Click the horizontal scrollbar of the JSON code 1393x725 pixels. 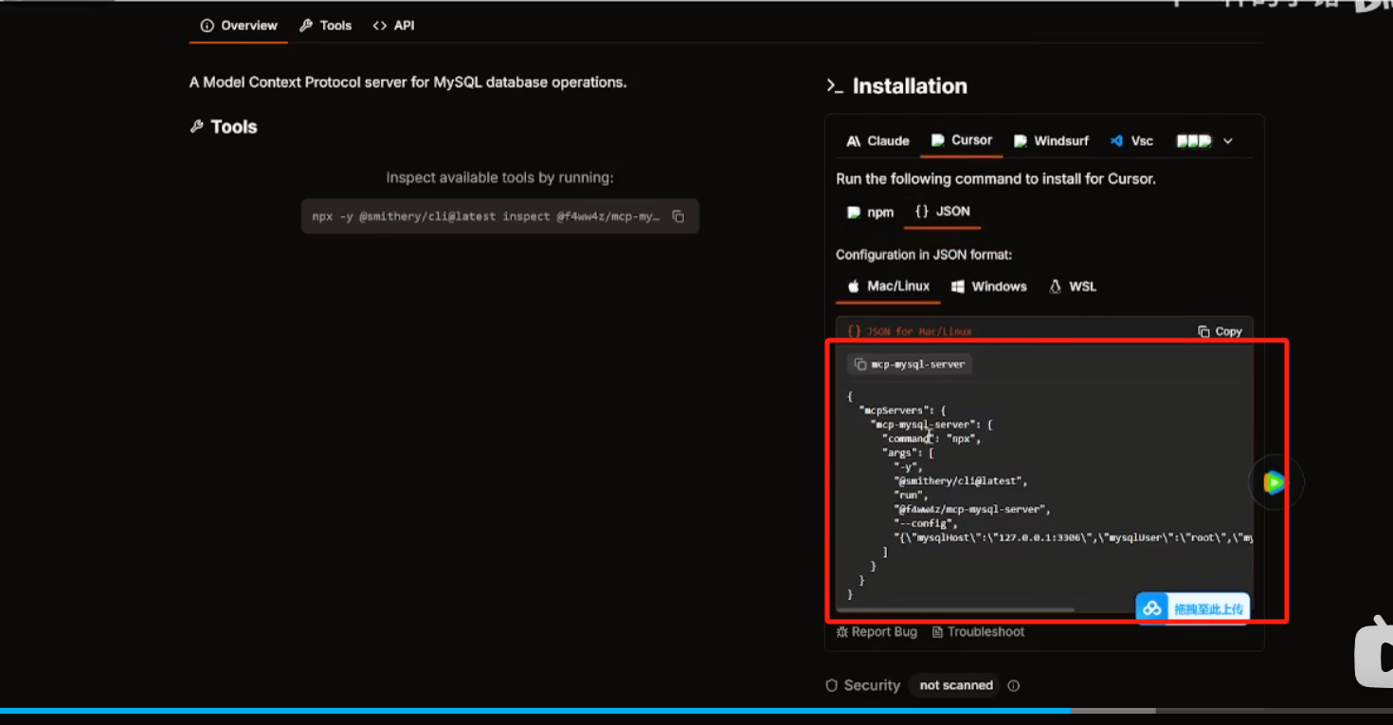coord(955,609)
